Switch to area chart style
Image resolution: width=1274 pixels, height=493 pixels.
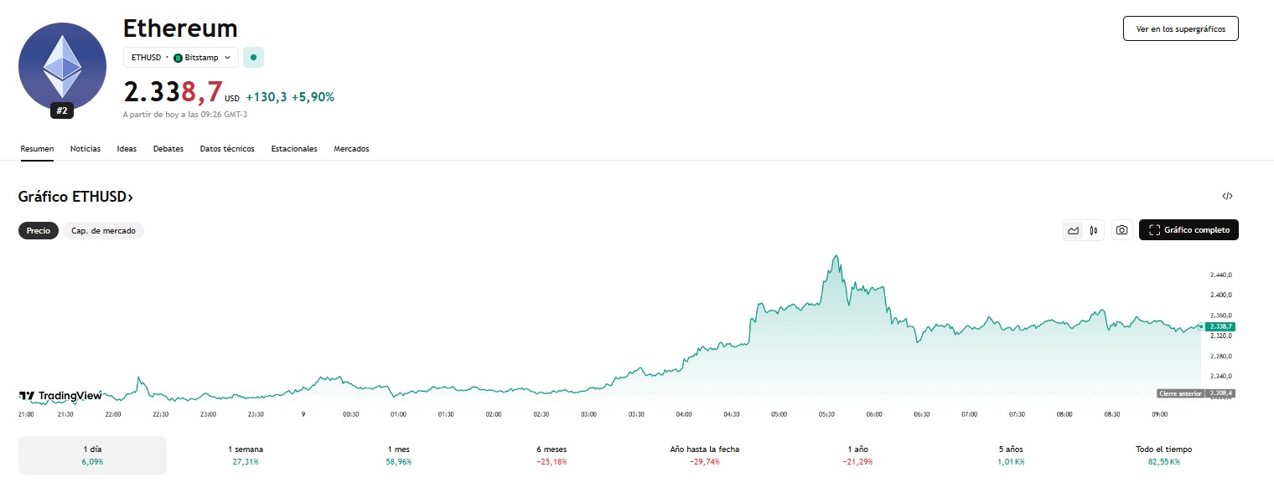coord(1073,230)
